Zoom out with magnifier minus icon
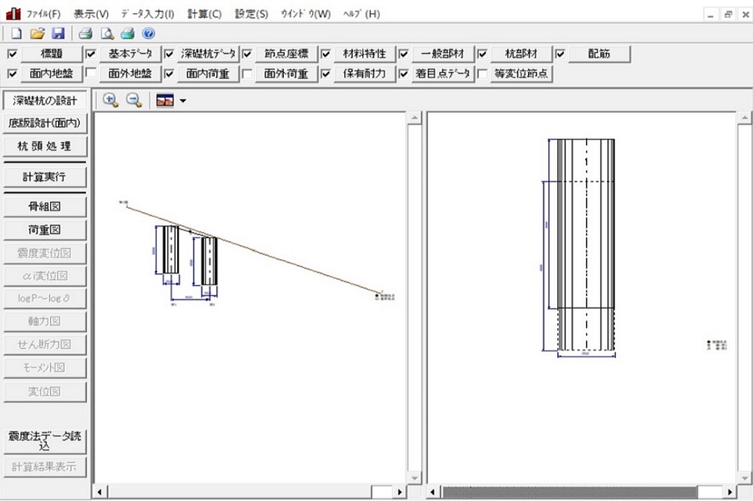Screen dimensions: 753x501 point(134,101)
